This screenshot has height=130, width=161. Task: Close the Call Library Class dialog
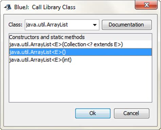coord(146,5)
